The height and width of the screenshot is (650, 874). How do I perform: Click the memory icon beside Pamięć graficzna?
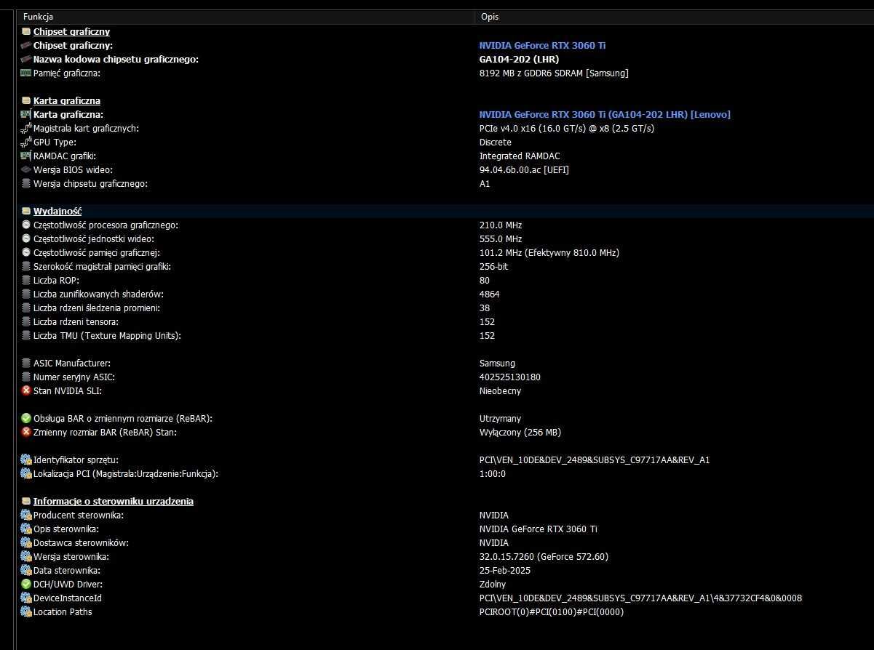pos(26,73)
